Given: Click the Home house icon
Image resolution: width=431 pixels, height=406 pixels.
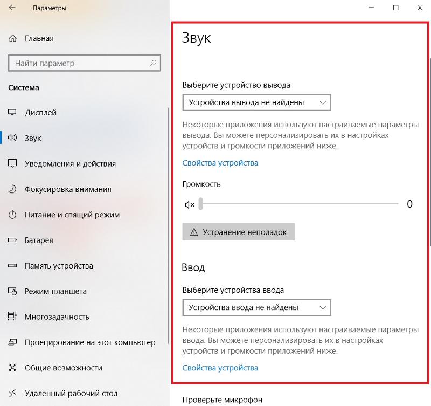Looking at the screenshot, I should (x=12, y=38).
